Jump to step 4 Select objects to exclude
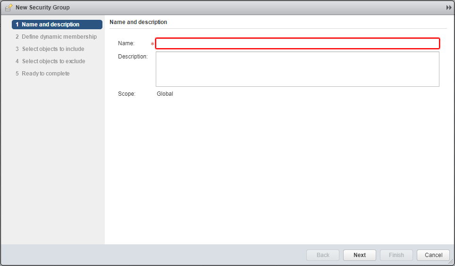 [x=51, y=61]
